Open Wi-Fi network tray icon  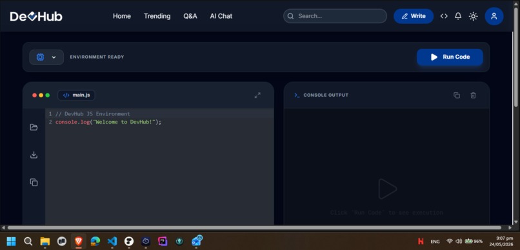(450, 242)
